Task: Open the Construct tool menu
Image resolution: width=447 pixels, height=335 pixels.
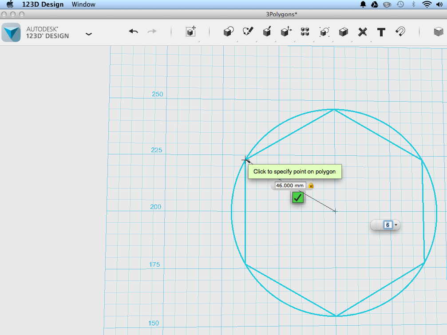Action: pos(267,32)
